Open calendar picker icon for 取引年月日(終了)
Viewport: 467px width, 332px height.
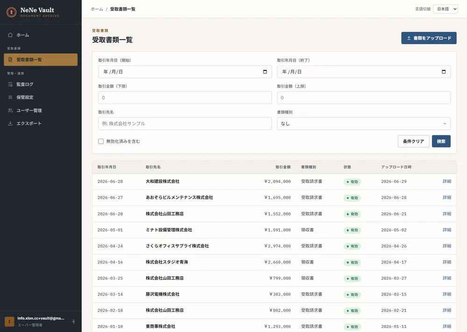click(444, 72)
